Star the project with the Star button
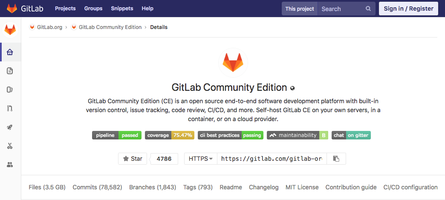445x200 pixels. click(133, 159)
